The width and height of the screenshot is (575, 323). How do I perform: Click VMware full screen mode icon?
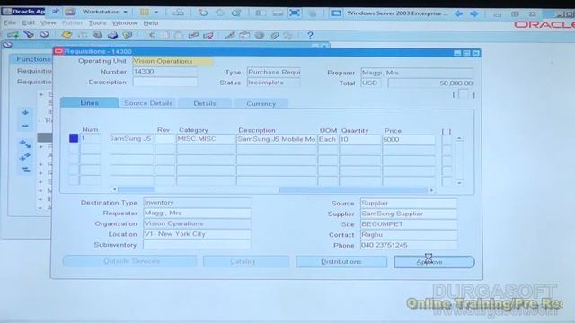(295, 13)
